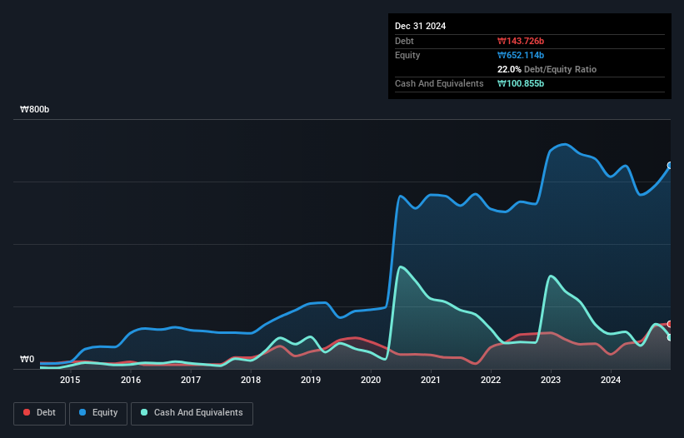Select the teal Cash endpoint marker on chart
The width and height of the screenshot is (684, 438).
(x=670, y=337)
